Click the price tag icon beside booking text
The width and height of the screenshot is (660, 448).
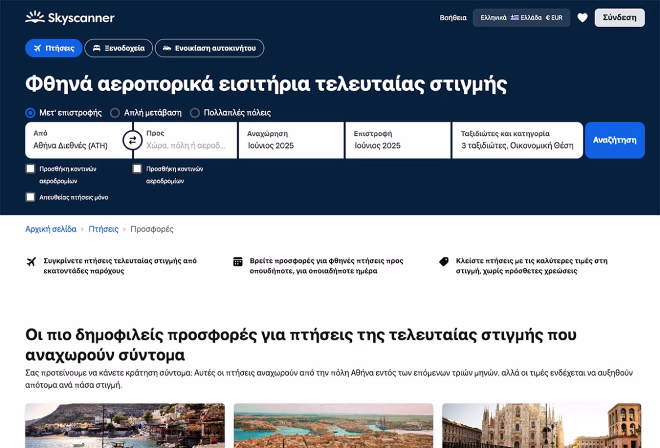click(x=444, y=262)
